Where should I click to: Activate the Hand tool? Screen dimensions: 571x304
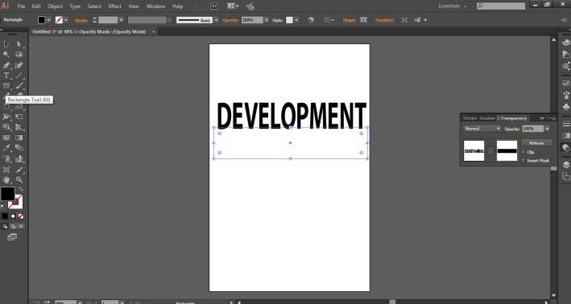6,179
